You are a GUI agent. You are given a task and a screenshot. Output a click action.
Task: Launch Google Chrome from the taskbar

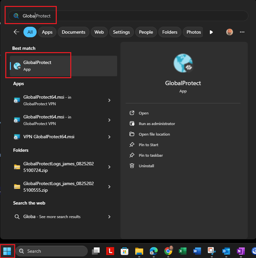(168, 251)
